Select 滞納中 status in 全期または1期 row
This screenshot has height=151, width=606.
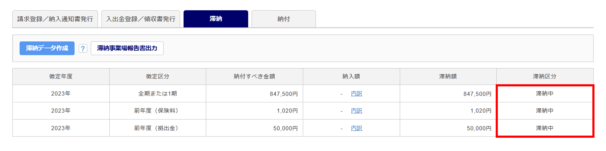pyautogui.click(x=544, y=94)
